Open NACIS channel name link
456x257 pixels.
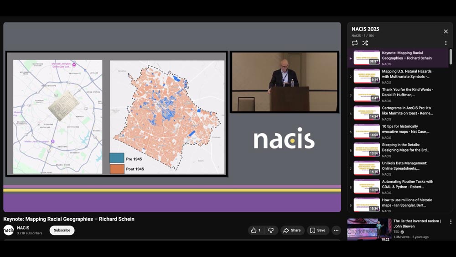coord(23,228)
